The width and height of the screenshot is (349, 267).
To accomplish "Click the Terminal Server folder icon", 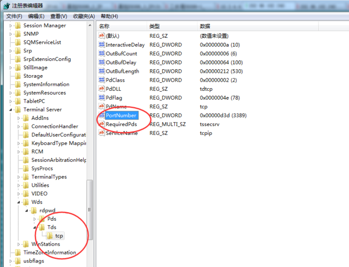I will pos(18,110).
